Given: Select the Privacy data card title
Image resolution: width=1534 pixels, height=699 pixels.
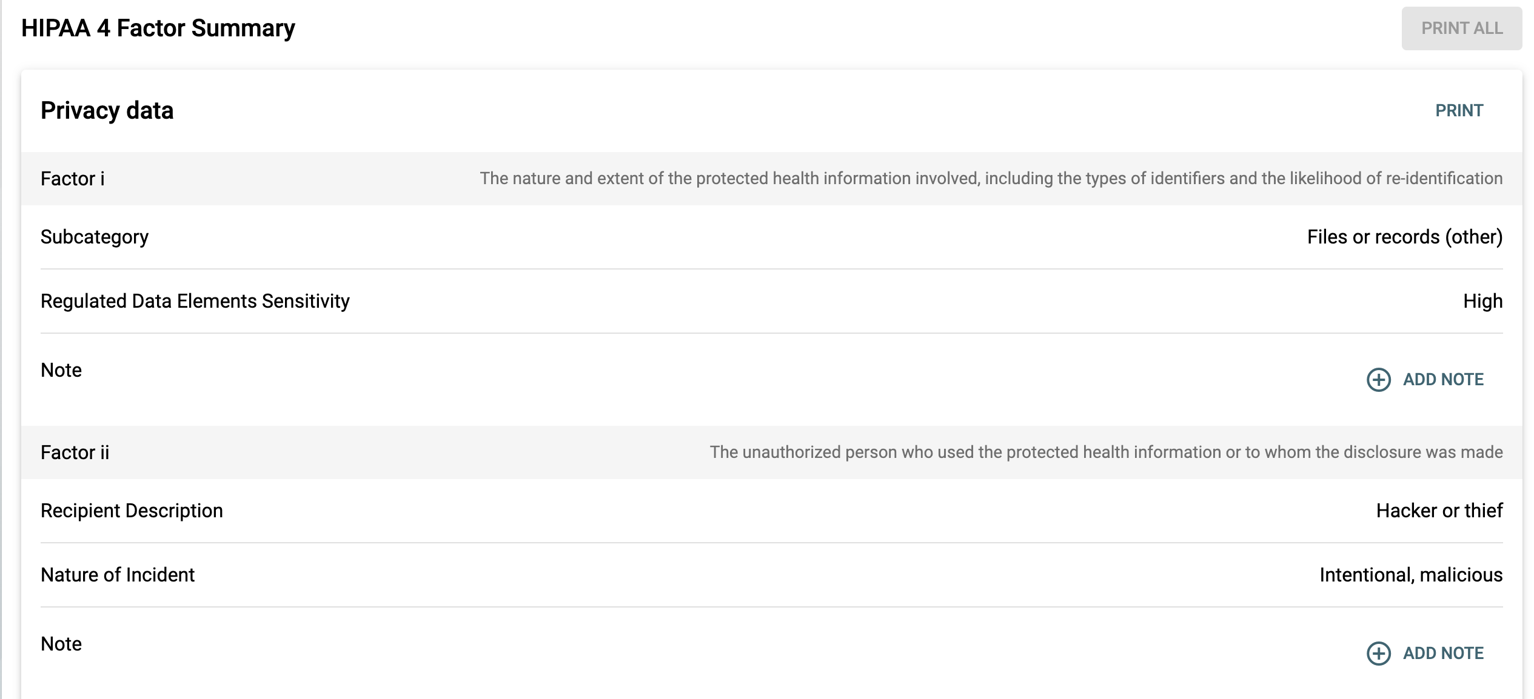Looking at the screenshot, I should tap(107, 111).
